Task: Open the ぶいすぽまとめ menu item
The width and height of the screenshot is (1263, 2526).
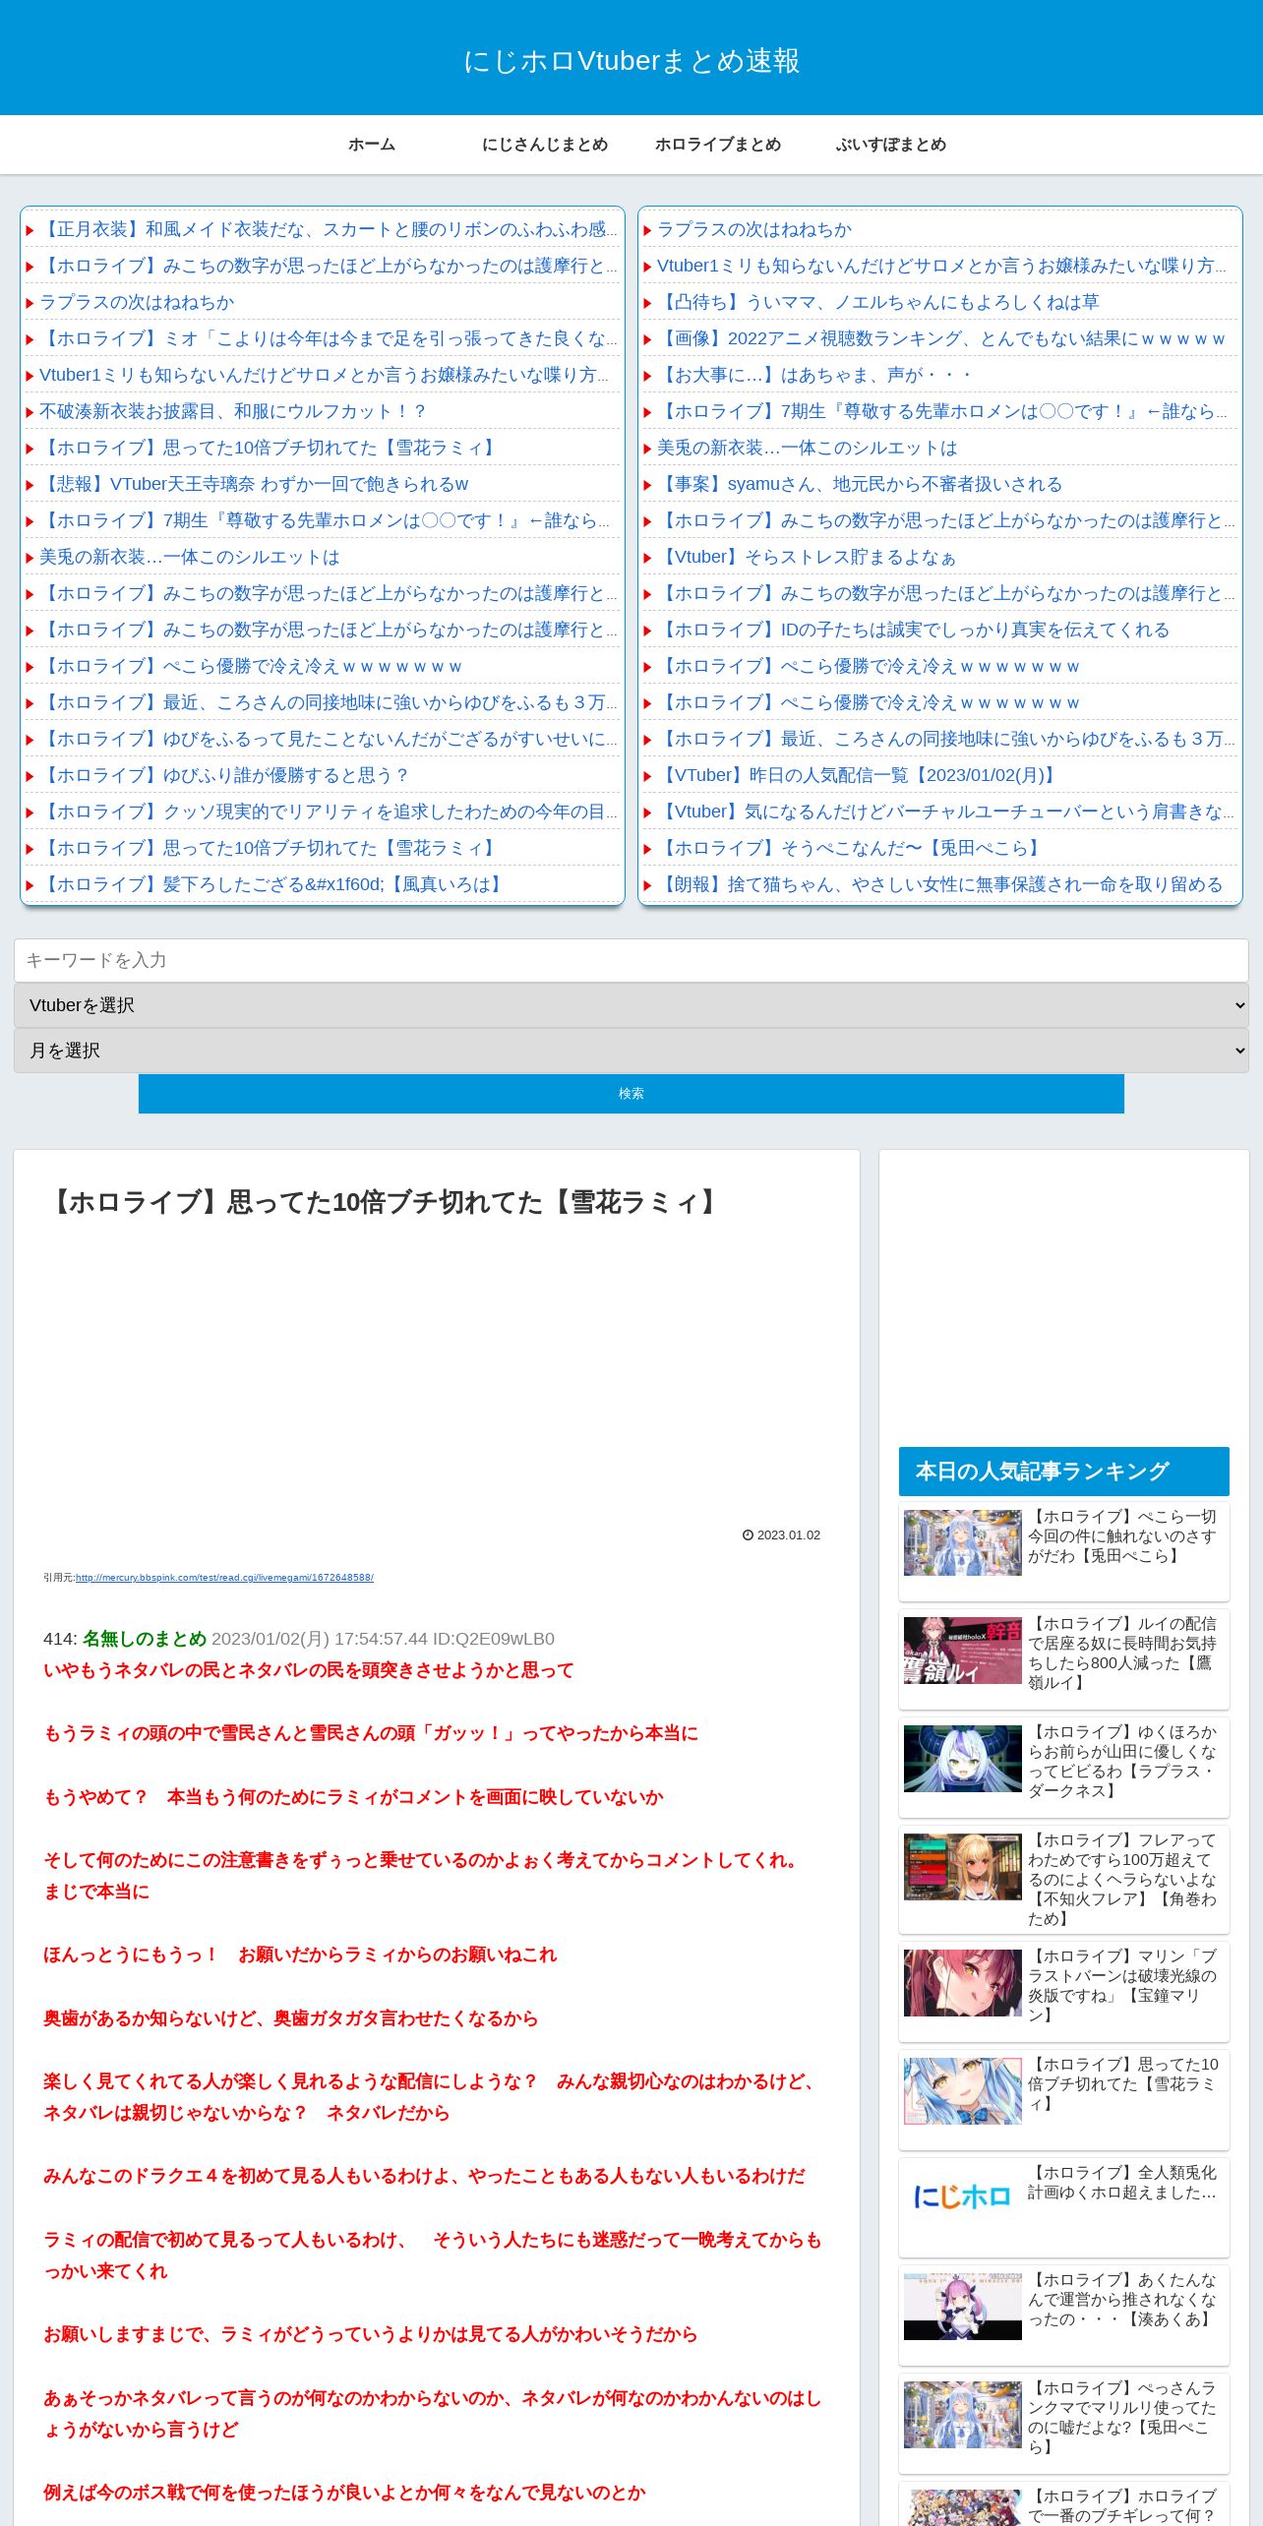Action: [891, 145]
